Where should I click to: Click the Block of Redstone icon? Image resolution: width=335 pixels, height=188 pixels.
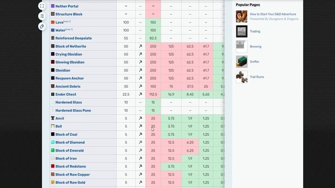pos(53,166)
